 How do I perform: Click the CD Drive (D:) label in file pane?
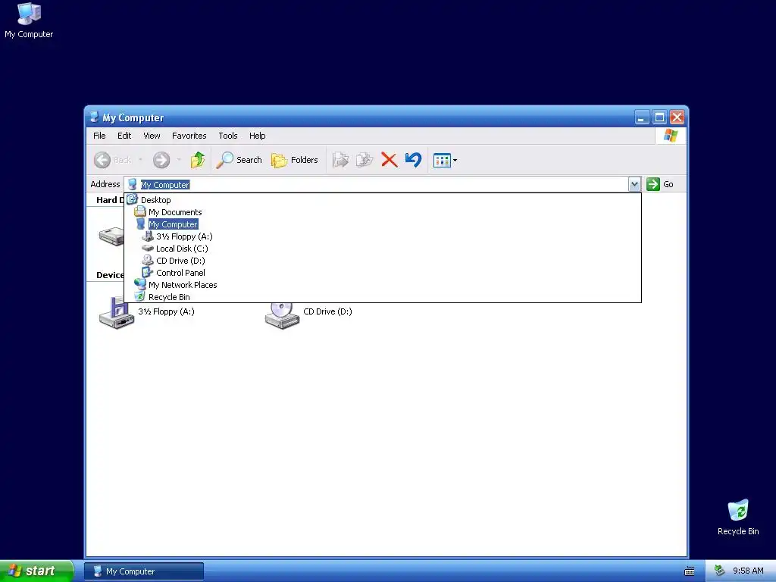pyautogui.click(x=327, y=311)
